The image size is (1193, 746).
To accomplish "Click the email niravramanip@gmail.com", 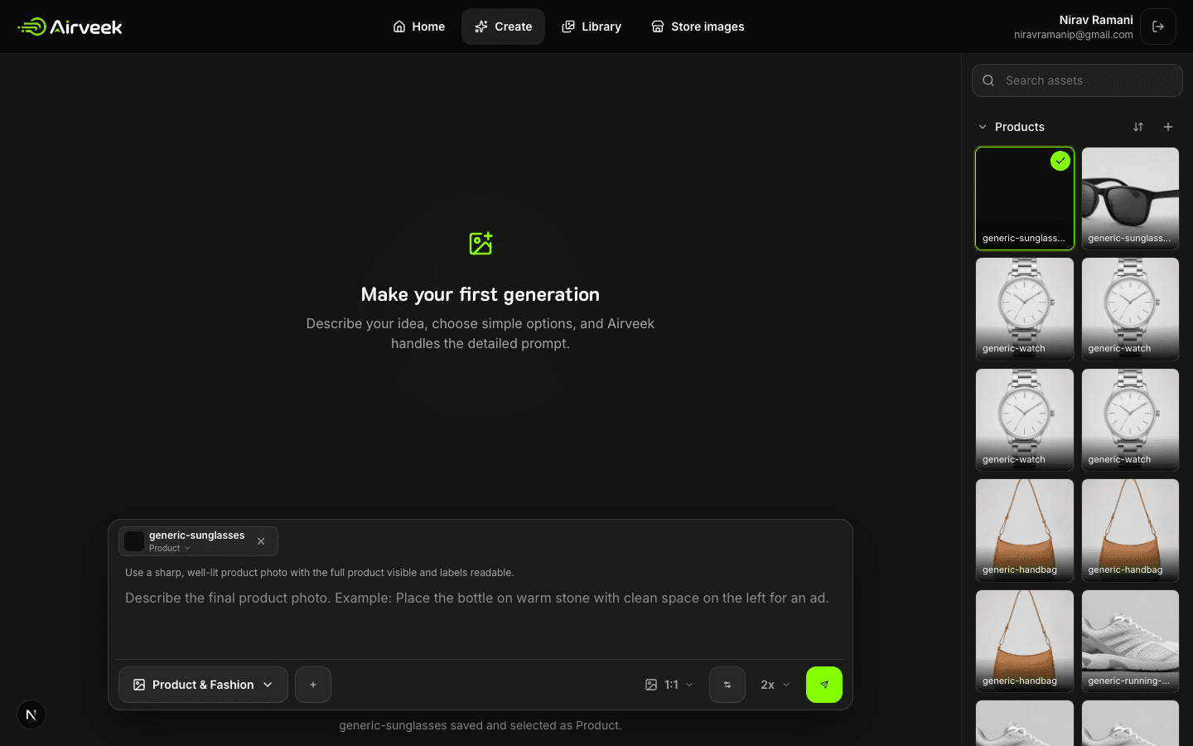I will point(1074,35).
